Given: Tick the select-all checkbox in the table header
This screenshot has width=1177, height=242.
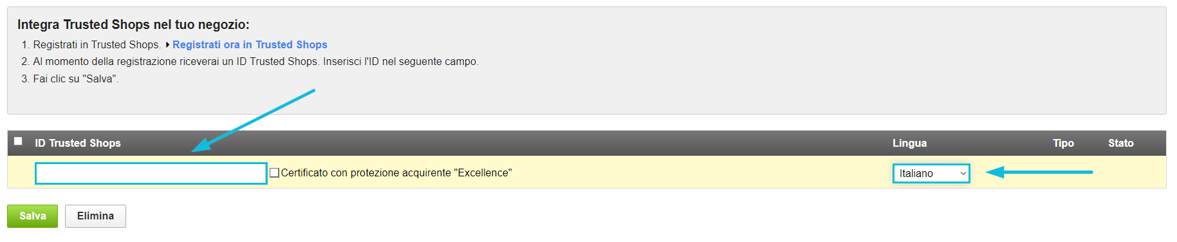Looking at the screenshot, I should click(x=18, y=141).
